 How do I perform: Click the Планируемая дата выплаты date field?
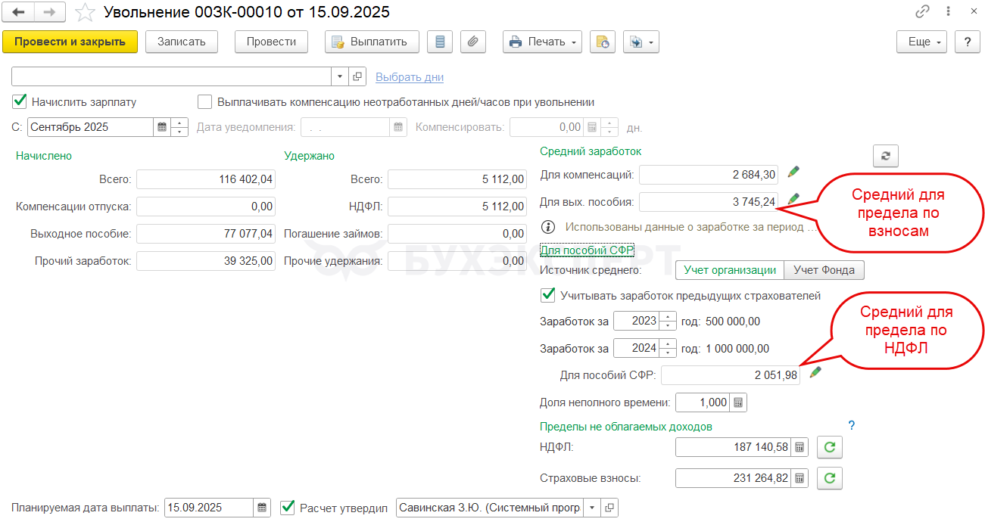click(209, 508)
